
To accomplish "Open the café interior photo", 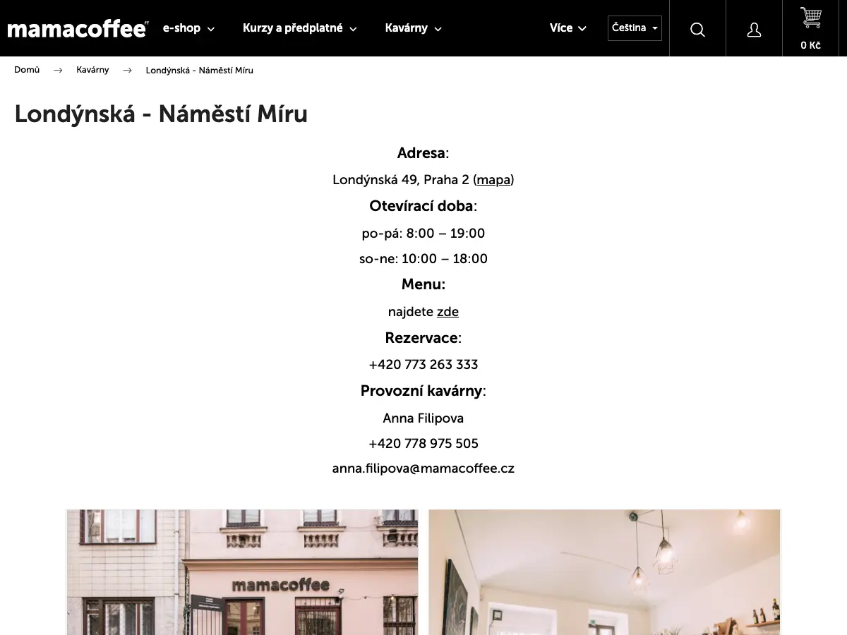I will tap(604, 572).
